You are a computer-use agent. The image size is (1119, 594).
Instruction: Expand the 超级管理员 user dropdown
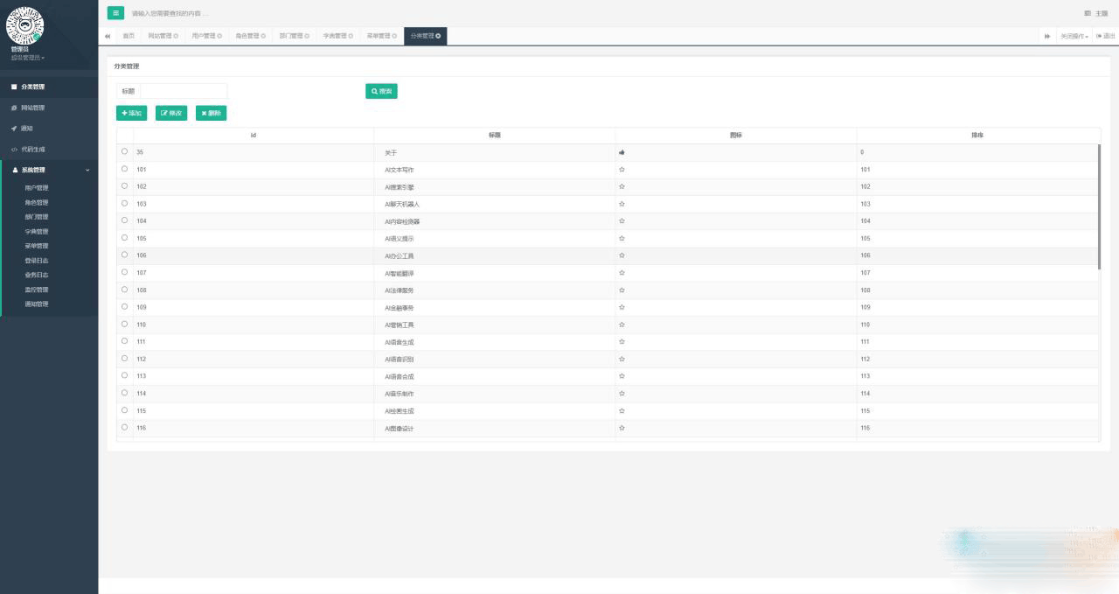[28, 58]
